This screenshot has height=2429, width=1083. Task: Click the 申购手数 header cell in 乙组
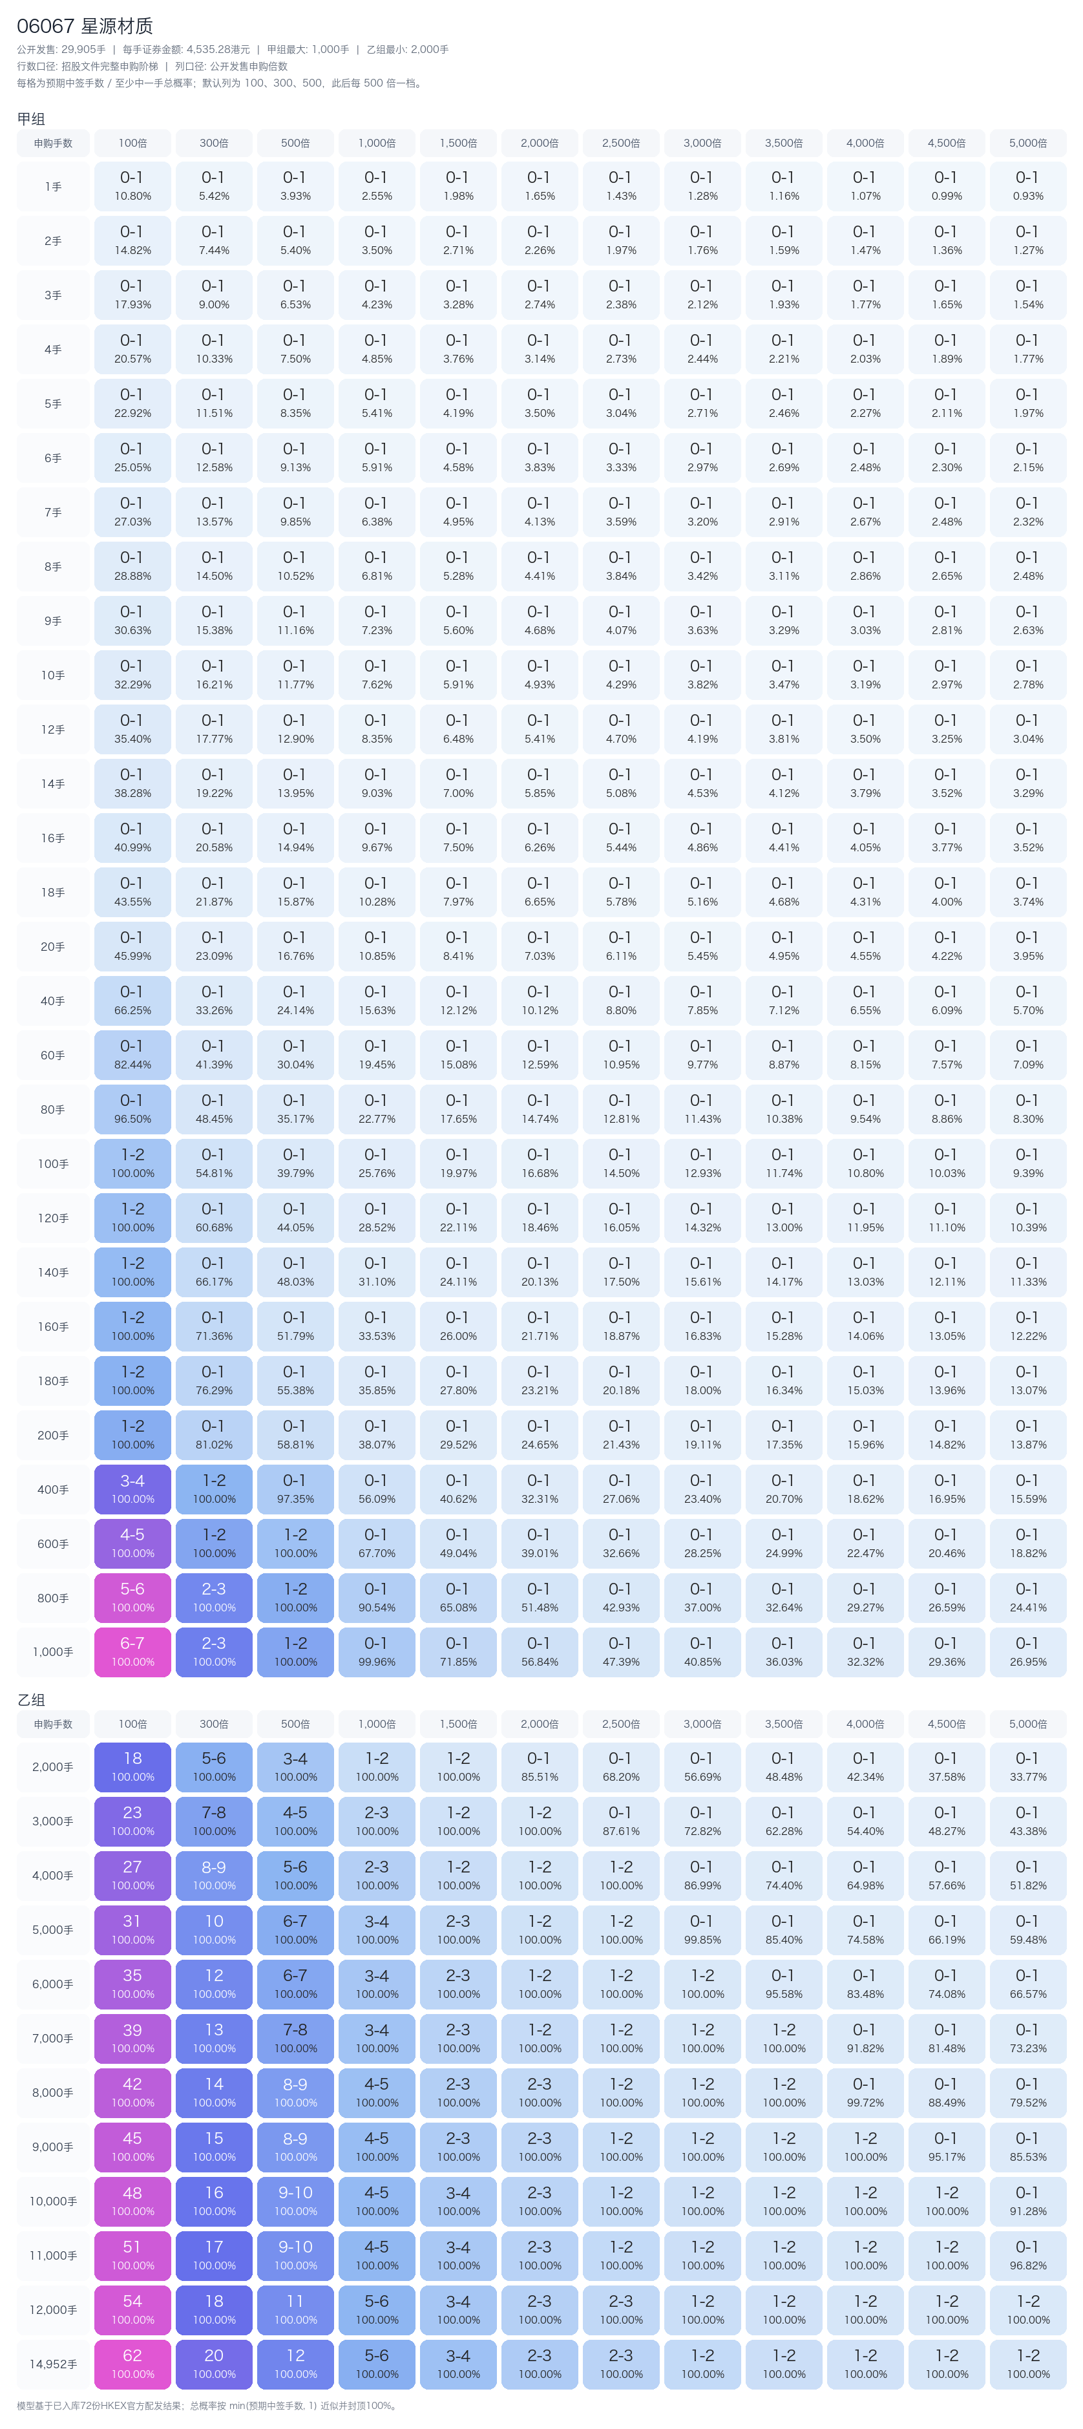point(53,1724)
